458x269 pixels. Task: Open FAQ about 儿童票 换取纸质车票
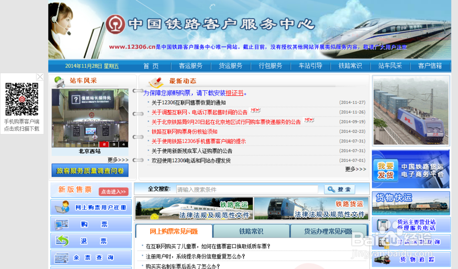(208, 247)
